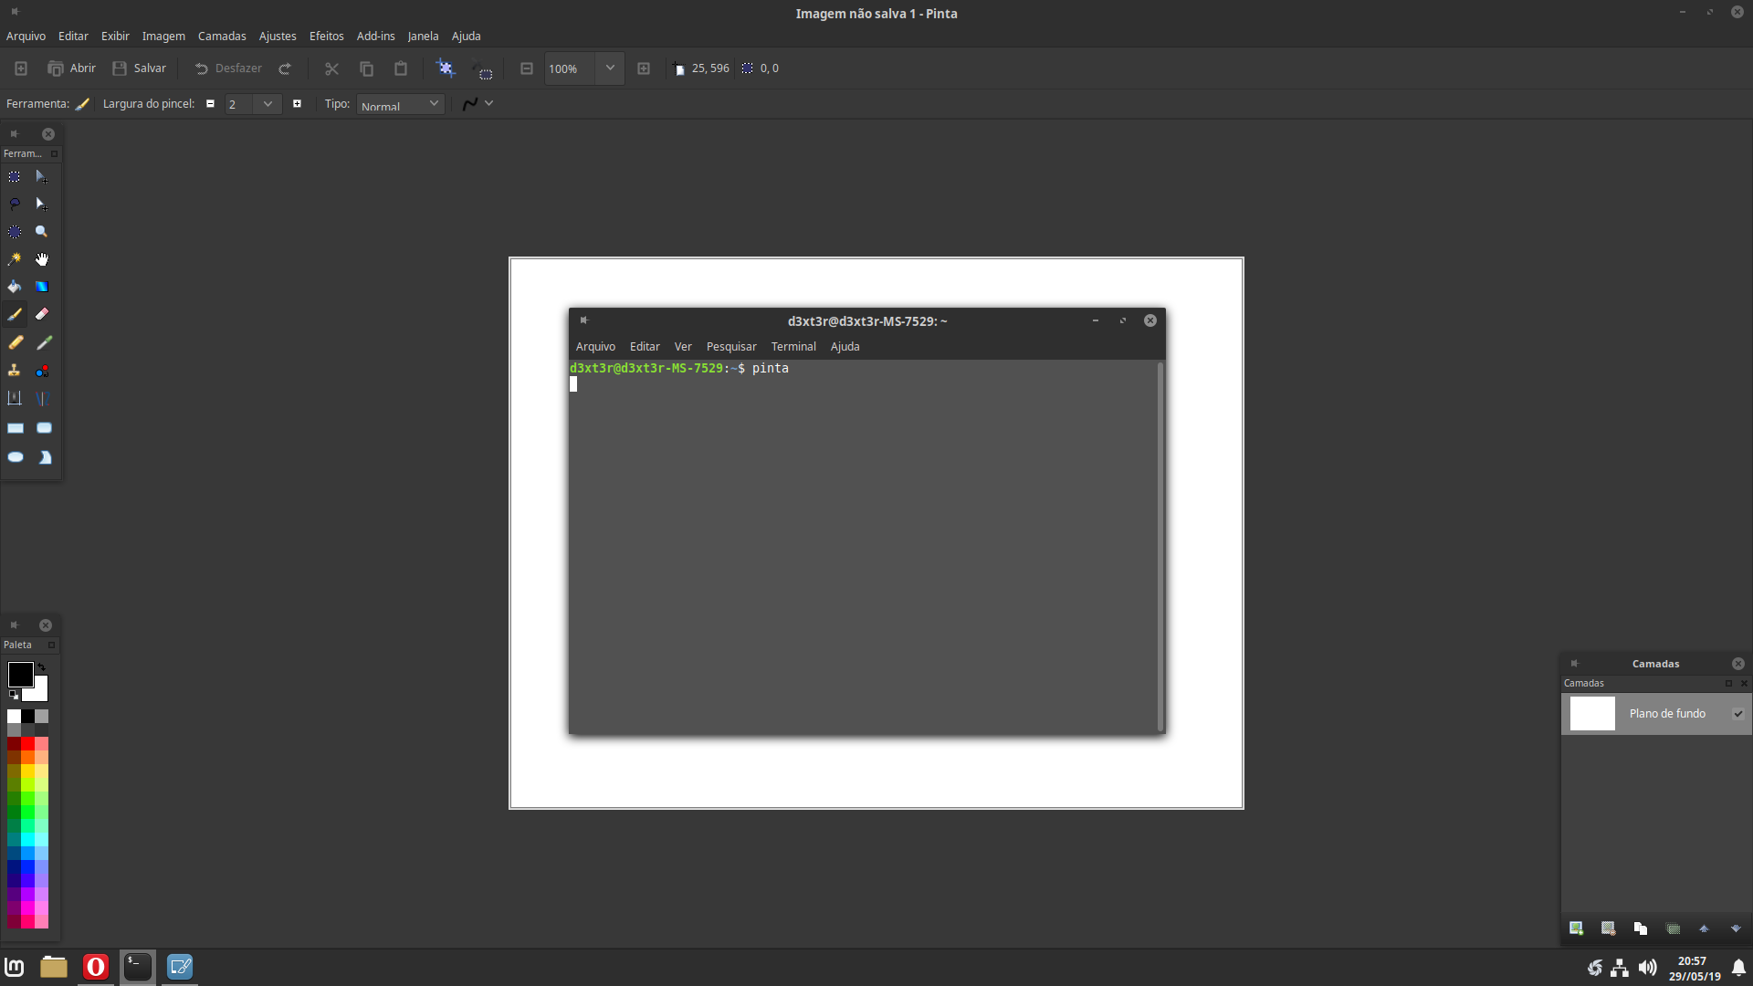Pick the black primary color swatch
The height and width of the screenshot is (986, 1753).
click(20, 675)
